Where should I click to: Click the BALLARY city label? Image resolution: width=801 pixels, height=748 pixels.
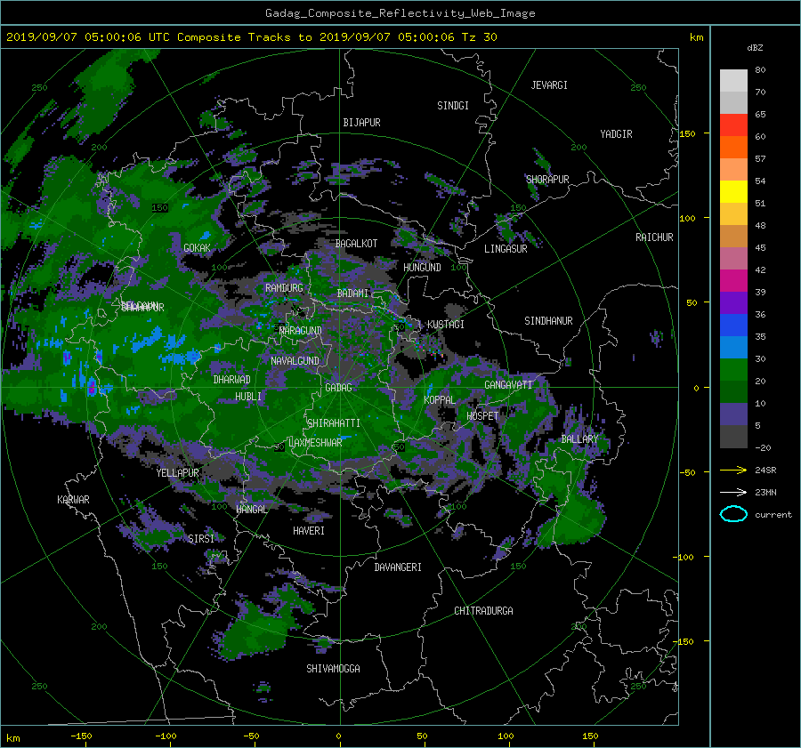pos(579,439)
